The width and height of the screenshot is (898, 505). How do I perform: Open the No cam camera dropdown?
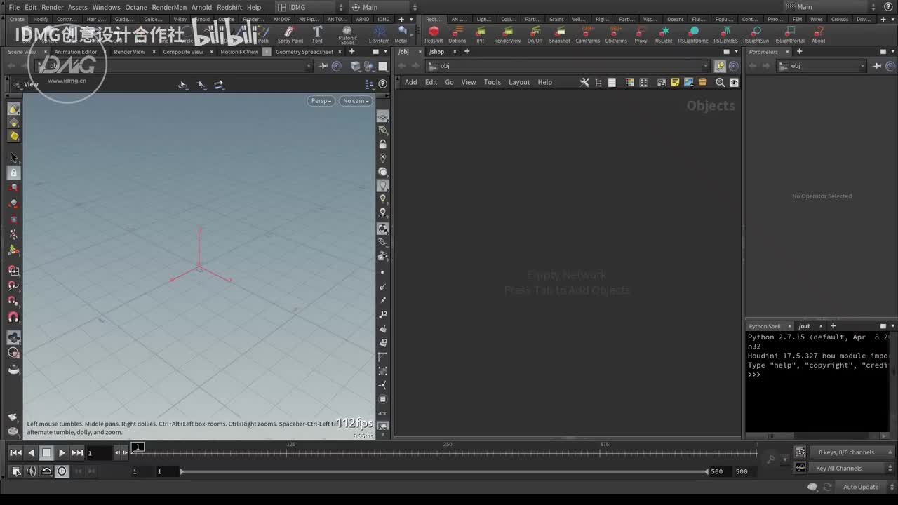click(356, 101)
